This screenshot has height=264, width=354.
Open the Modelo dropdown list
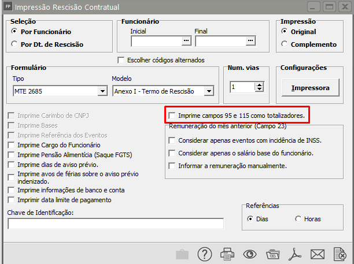[x=209, y=91]
